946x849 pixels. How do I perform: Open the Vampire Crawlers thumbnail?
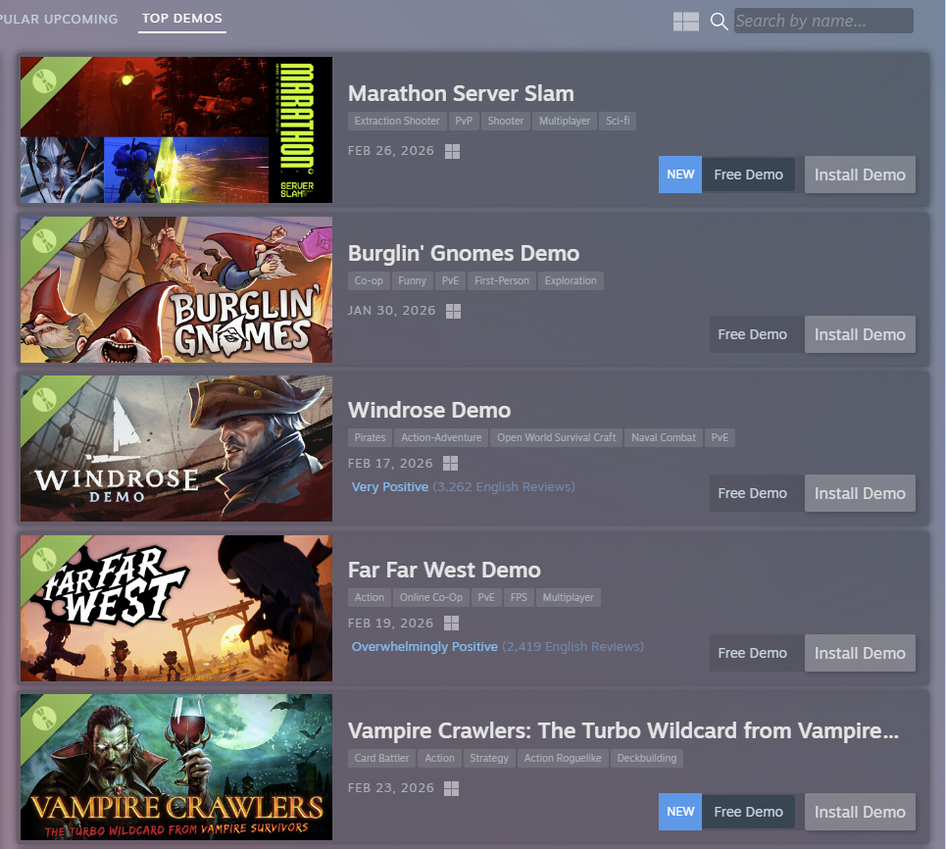pos(176,767)
